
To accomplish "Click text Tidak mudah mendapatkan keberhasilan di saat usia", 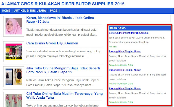I will pyautogui.click(x=61, y=30).
